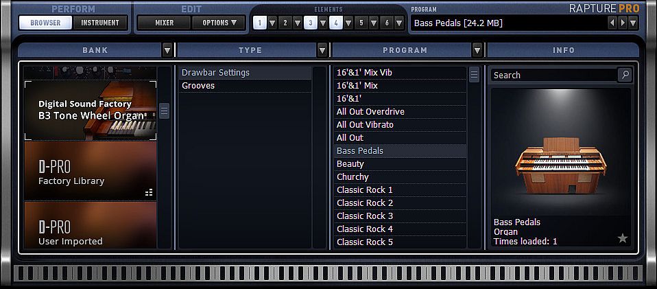Load 16'&1' Mix program
Screen dimensions: 657x289
tap(400, 86)
